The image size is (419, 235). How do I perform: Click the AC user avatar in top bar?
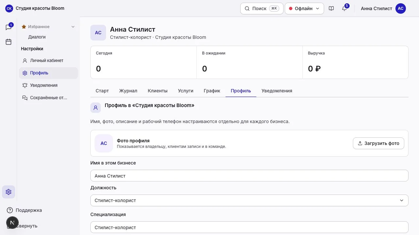click(401, 8)
